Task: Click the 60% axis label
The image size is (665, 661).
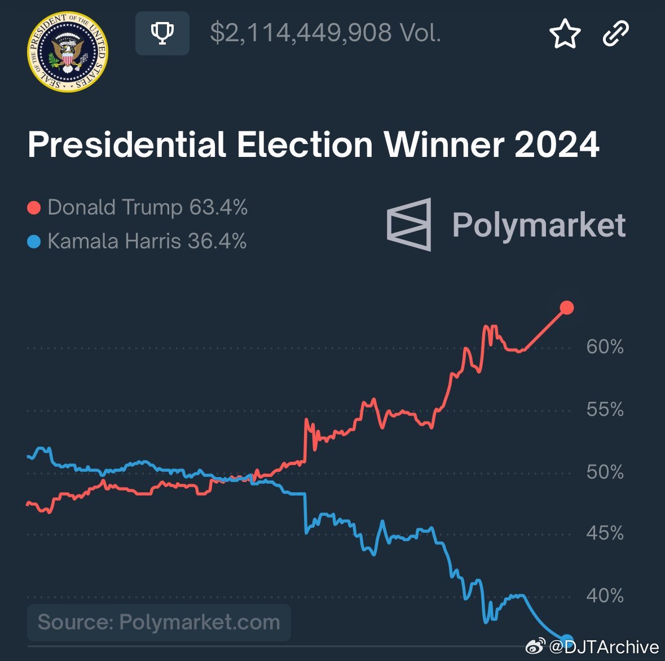Action: (605, 347)
